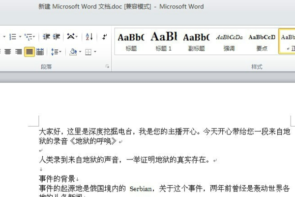Image resolution: width=295 pixels, height=197 pixels.
Task: Click the numbered list icon
Action: pos(13,36)
